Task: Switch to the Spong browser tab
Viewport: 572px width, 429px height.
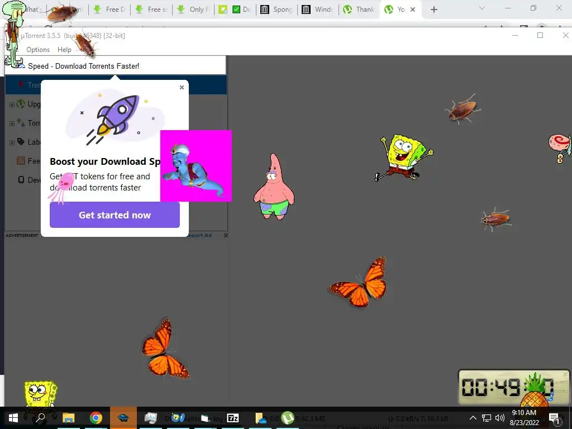Action: click(277, 9)
